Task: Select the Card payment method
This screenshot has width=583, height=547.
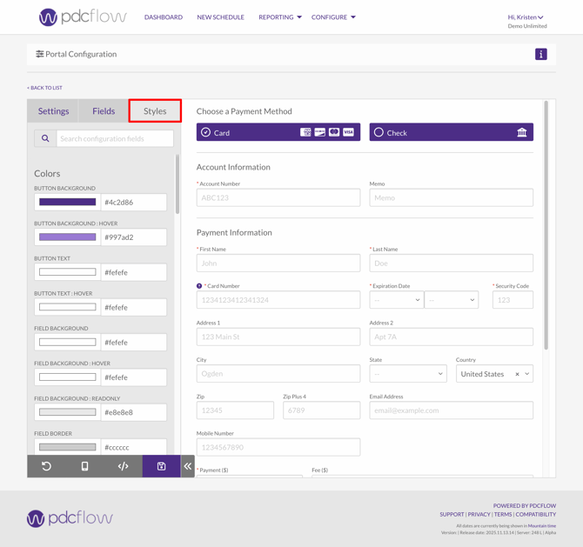Action: (278, 132)
